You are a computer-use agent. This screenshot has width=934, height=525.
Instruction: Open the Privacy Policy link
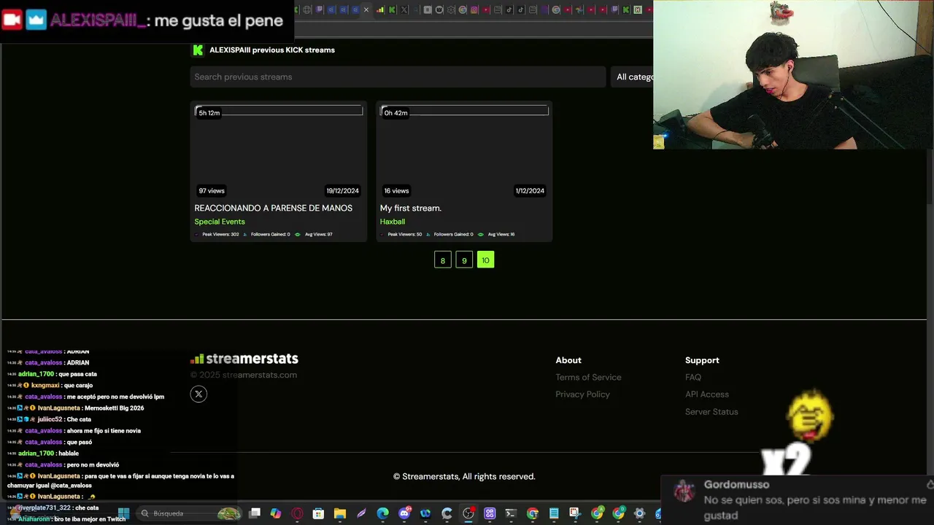coord(582,394)
